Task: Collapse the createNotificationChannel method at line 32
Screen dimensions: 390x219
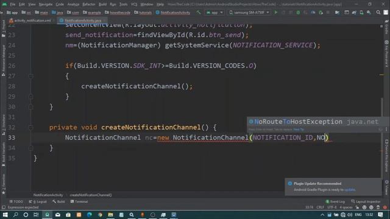Action: 31,127
